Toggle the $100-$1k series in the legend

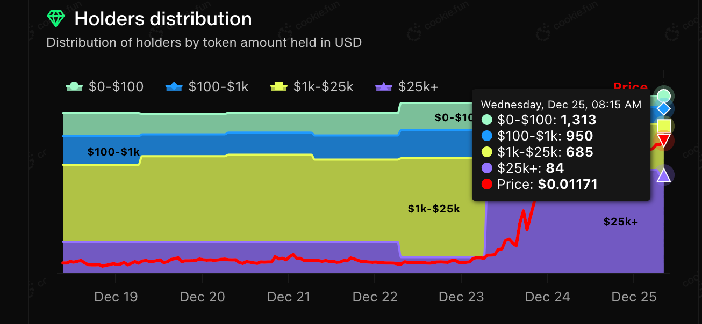click(207, 86)
